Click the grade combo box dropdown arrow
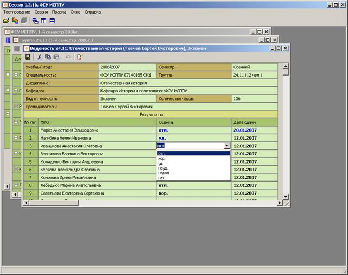348x275 pixels. 226,146
